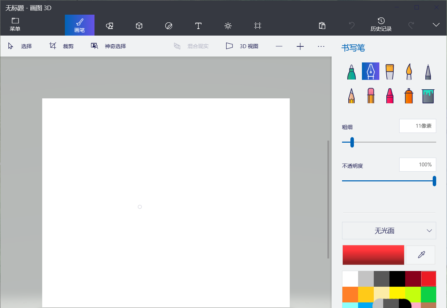
Task: Select the Pencil tool
Action: pyautogui.click(x=351, y=95)
